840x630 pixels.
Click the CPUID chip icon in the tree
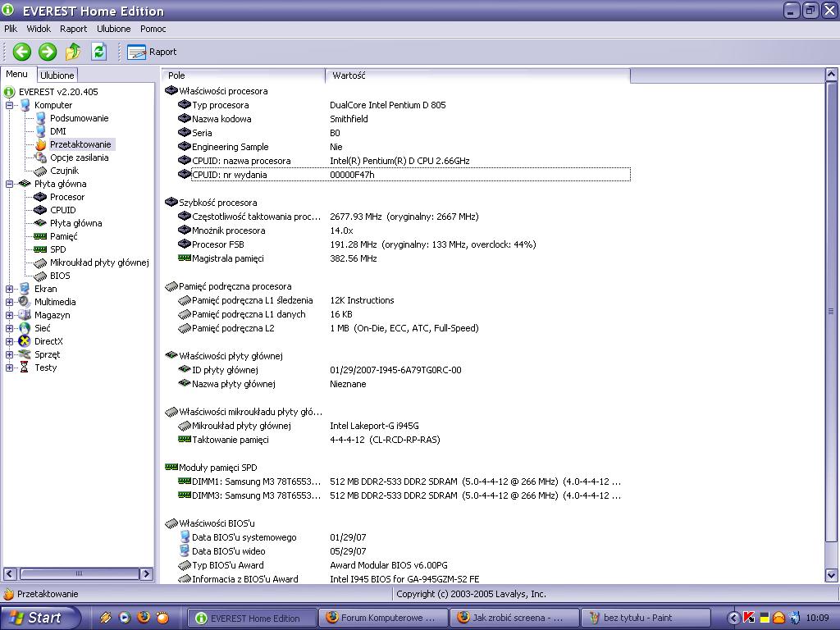click(41, 210)
